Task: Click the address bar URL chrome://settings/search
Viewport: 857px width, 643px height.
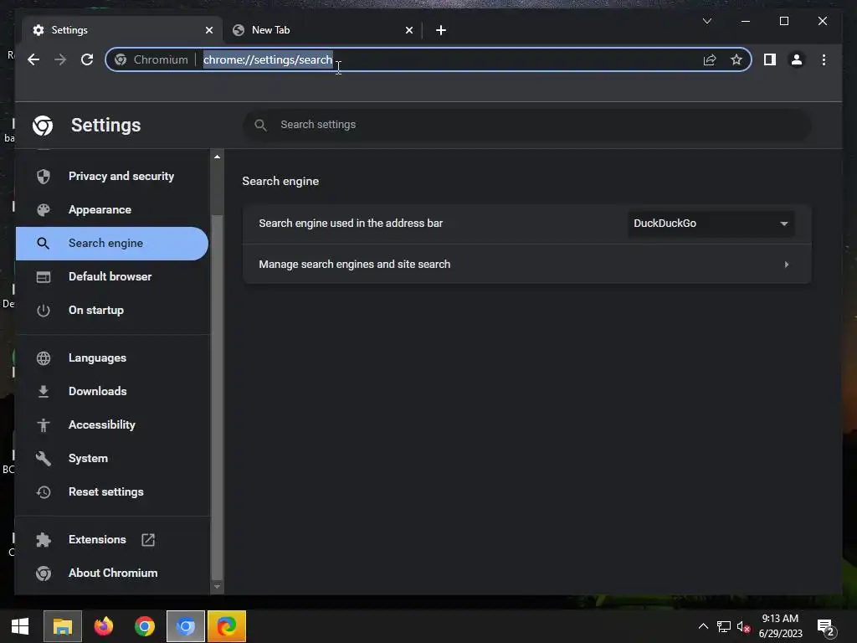Action: [268, 59]
